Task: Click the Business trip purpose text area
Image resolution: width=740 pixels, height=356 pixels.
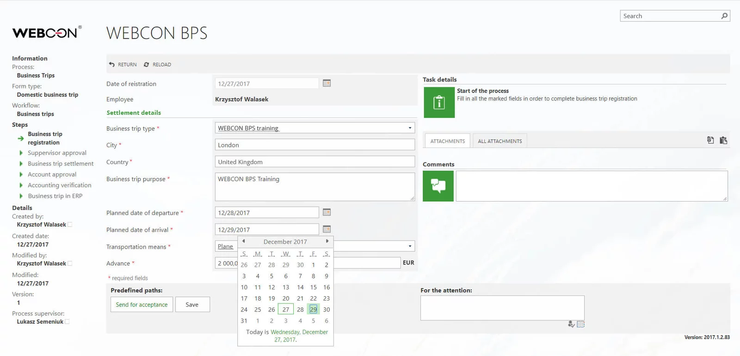Action: [x=315, y=187]
